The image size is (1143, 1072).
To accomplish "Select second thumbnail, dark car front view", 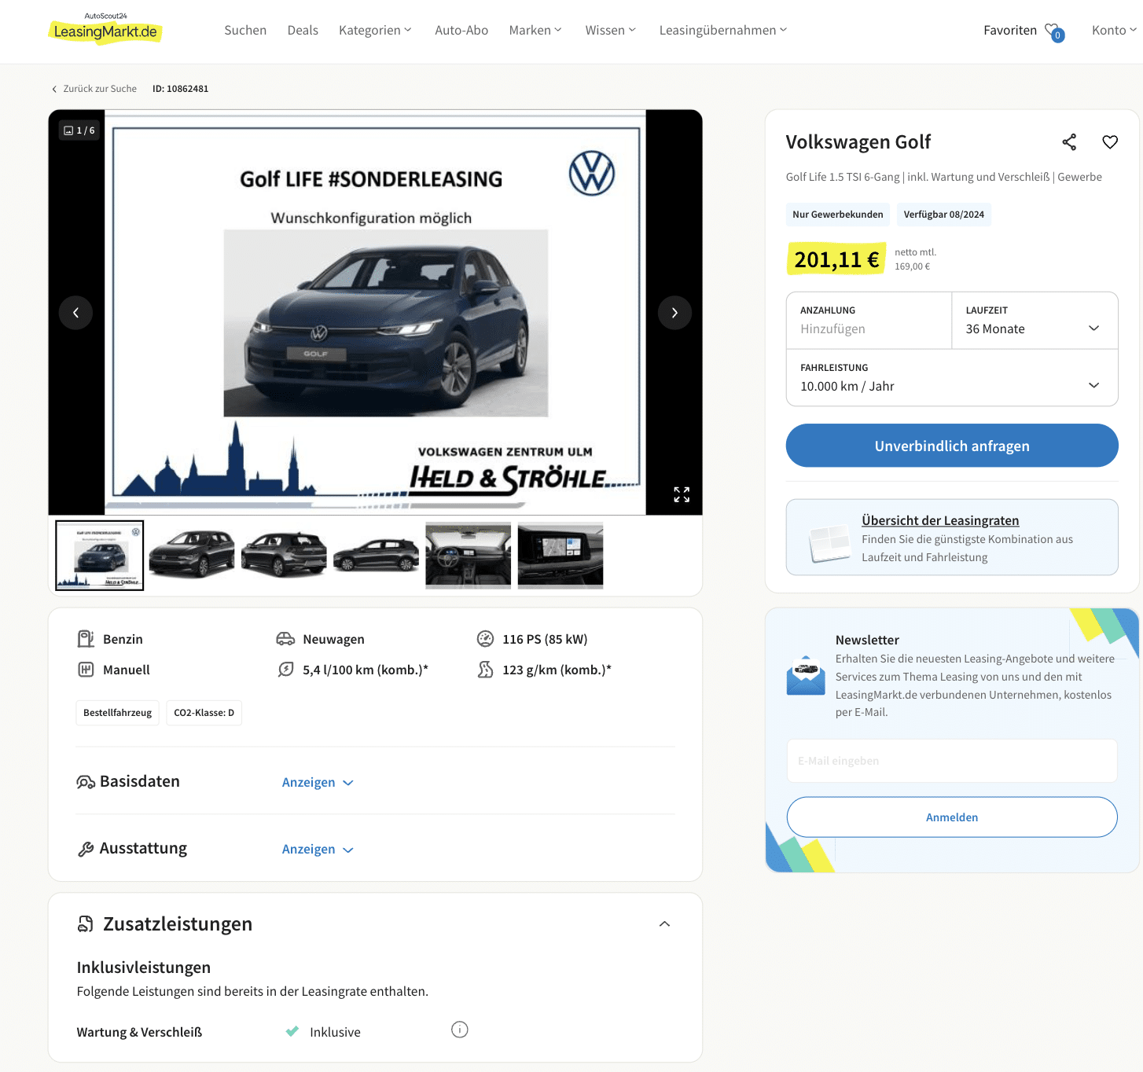I will tap(192, 556).
